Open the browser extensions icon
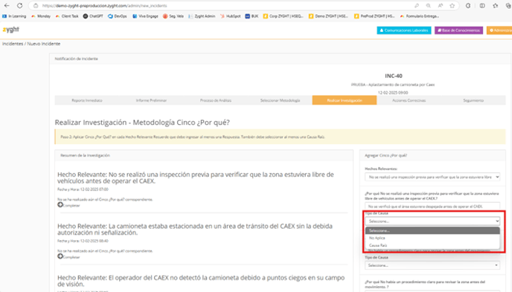 tap(468, 5)
